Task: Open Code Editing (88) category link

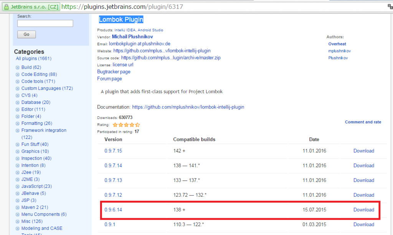Action: (x=39, y=74)
